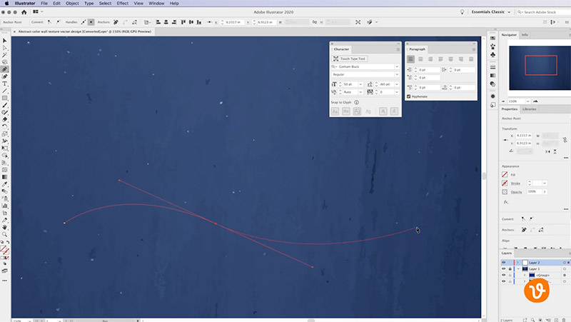Open Character panel flyout menu
Viewport: 571px width, 322px height.
pyautogui.click(x=398, y=49)
